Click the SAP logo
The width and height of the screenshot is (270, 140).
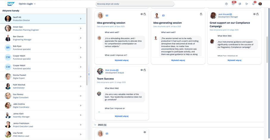[x=11, y=4]
